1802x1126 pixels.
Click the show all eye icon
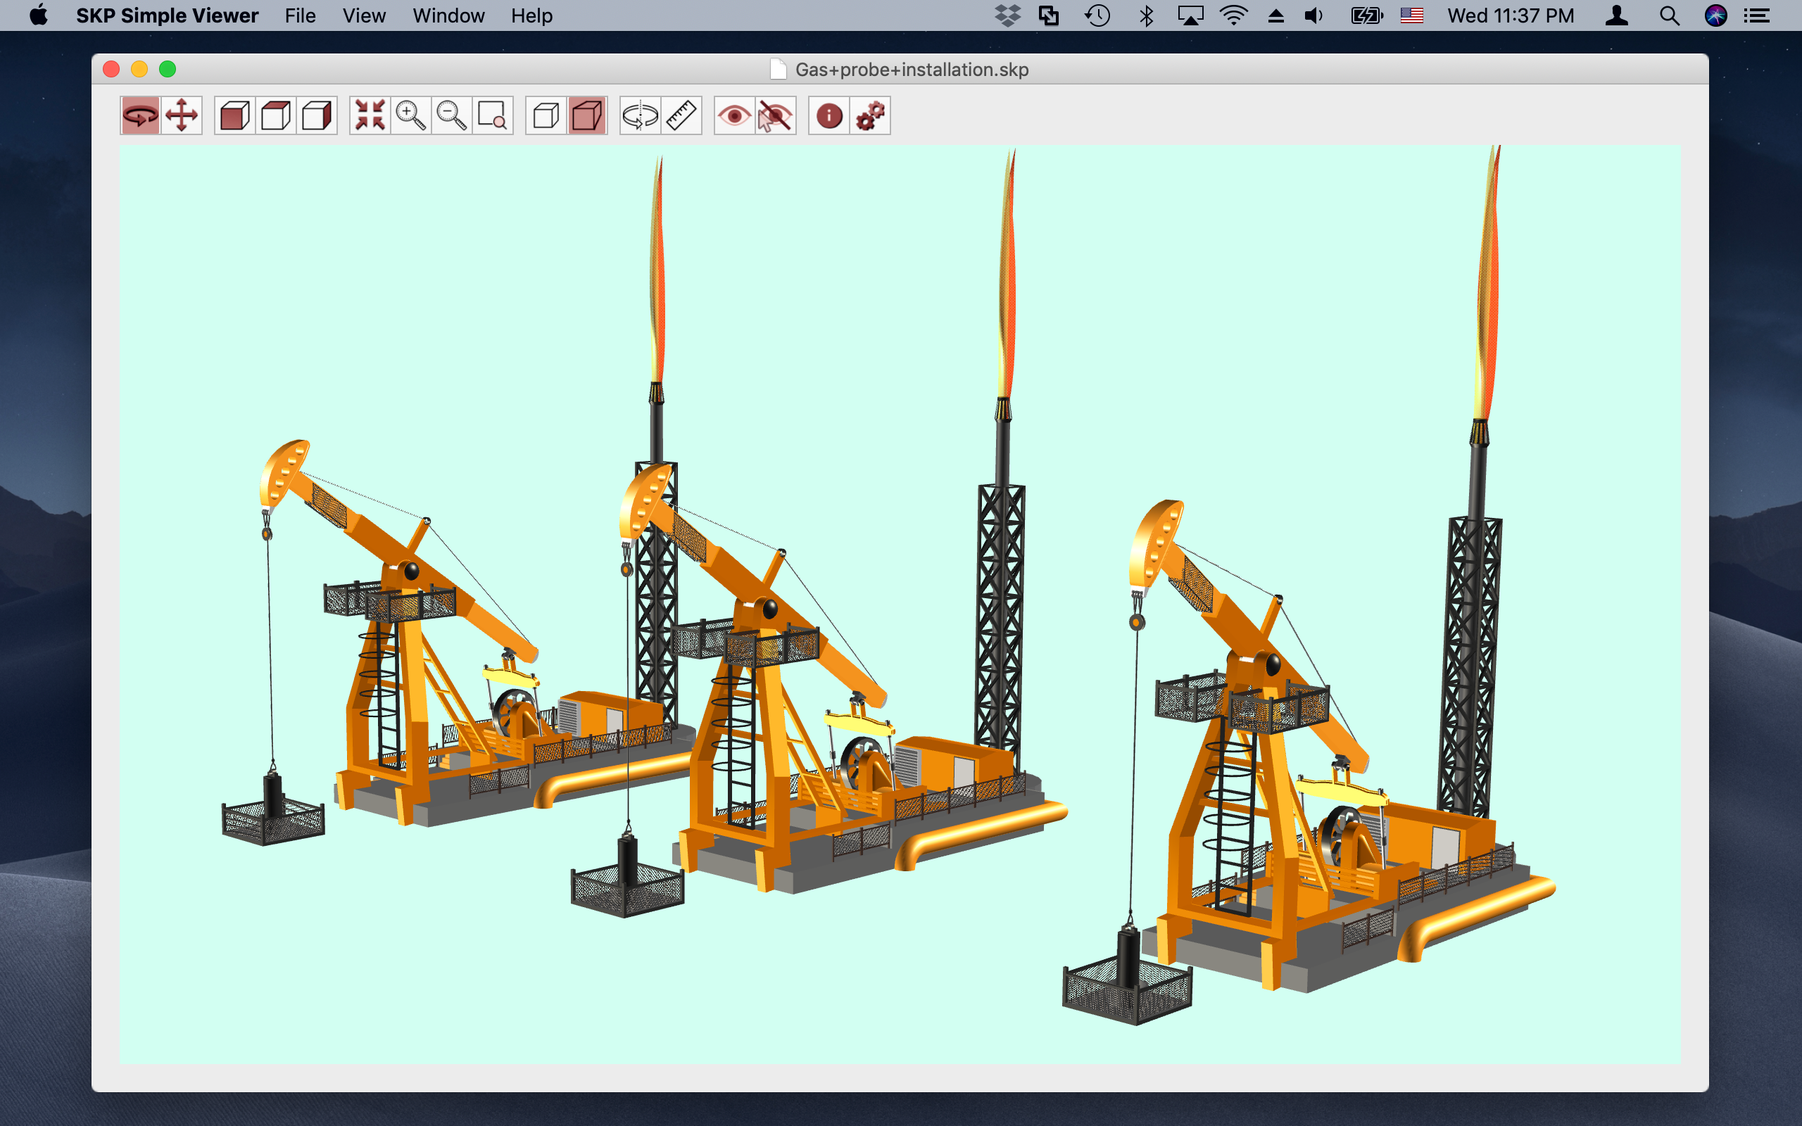tap(734, 115)
